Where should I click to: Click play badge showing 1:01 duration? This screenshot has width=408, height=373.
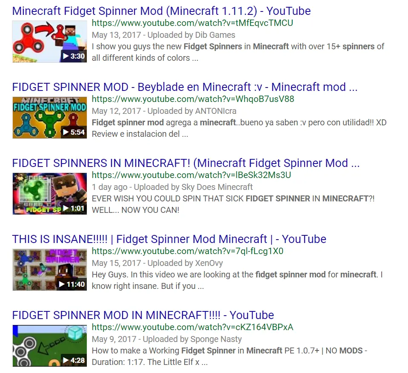pos(74,208)
